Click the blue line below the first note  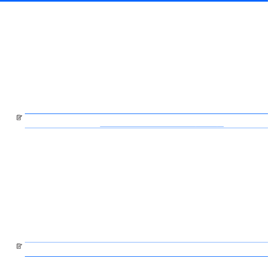(x=146, y=128)
